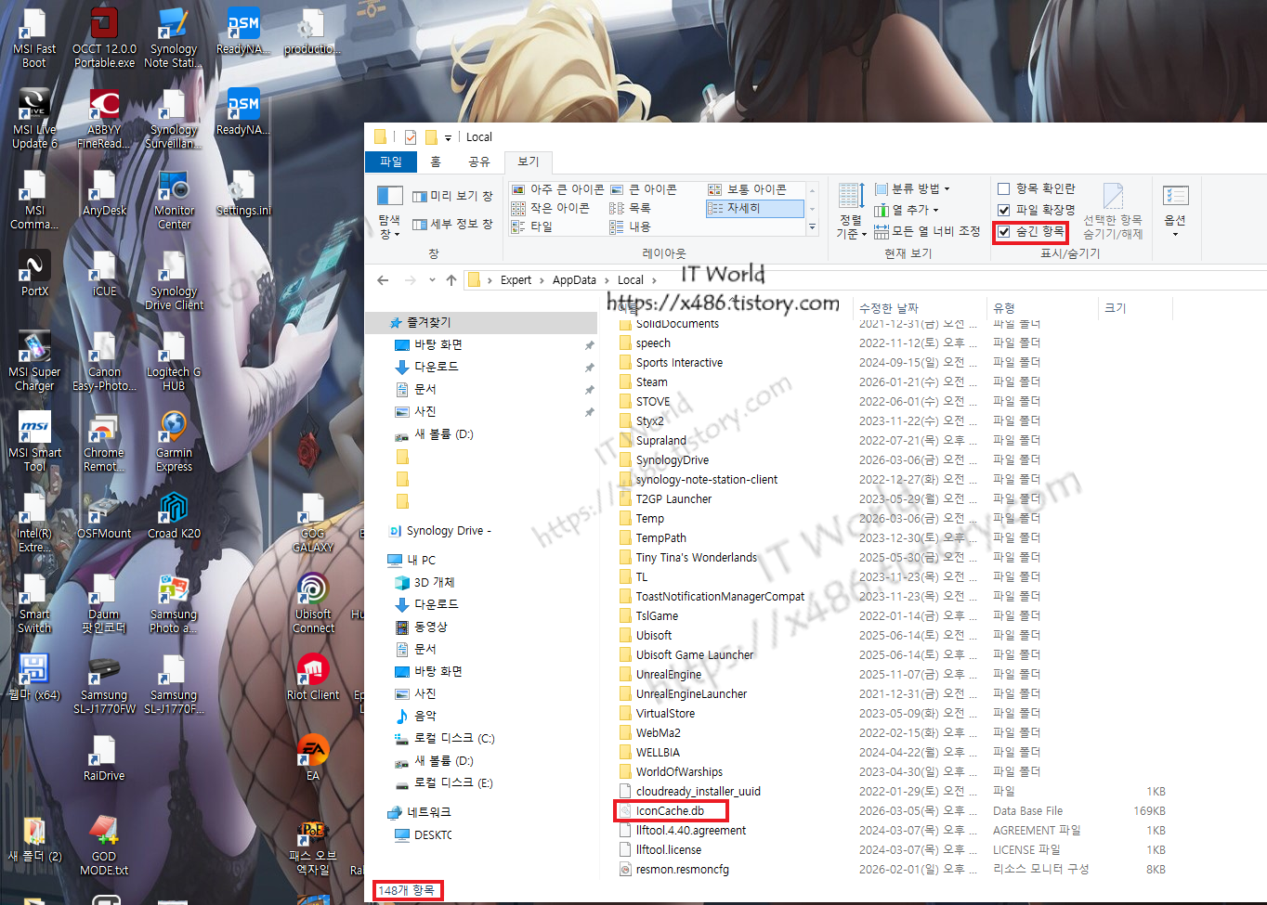
Task: Select the Steam folder row
Action: (x=651, y=382)
